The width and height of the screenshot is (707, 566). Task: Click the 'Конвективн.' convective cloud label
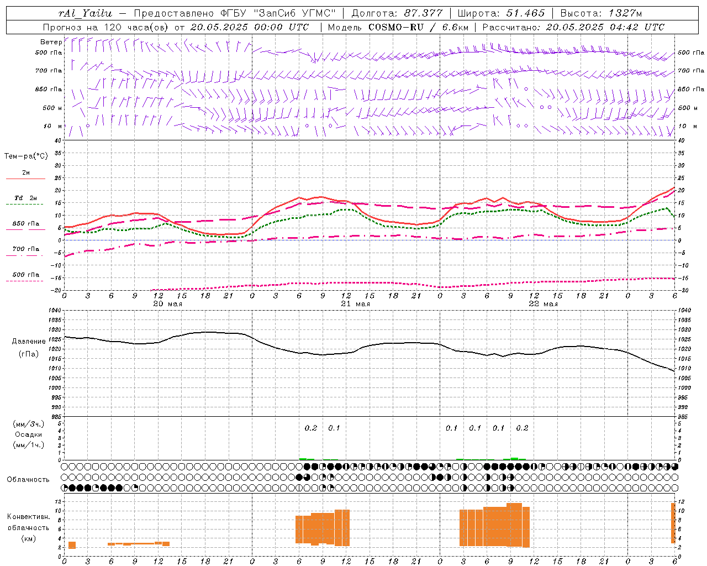(x=29, y=517)
